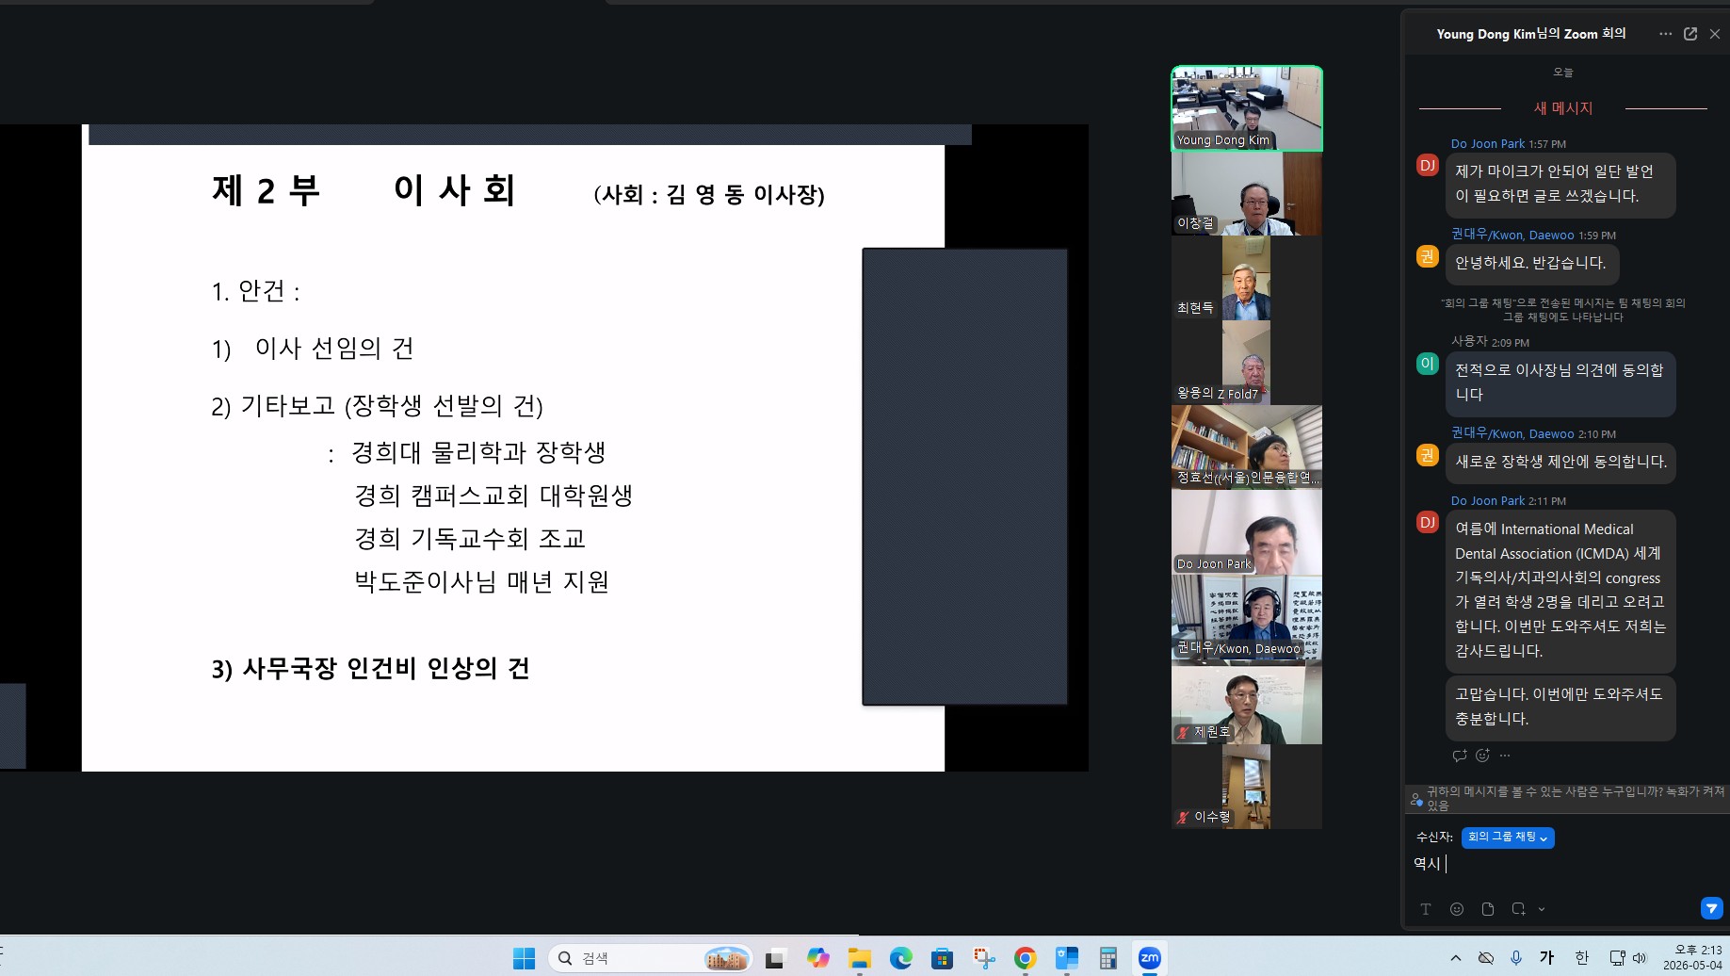
Task: Launch Copilot from the taskbar
Action: tap(817, 958)
